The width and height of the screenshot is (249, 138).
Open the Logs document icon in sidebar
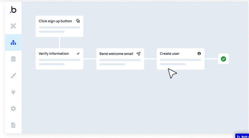tap(13, 125)
